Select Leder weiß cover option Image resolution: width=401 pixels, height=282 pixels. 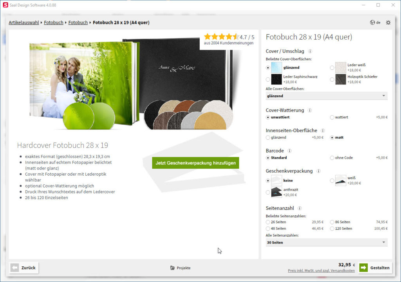click(332, 67)
